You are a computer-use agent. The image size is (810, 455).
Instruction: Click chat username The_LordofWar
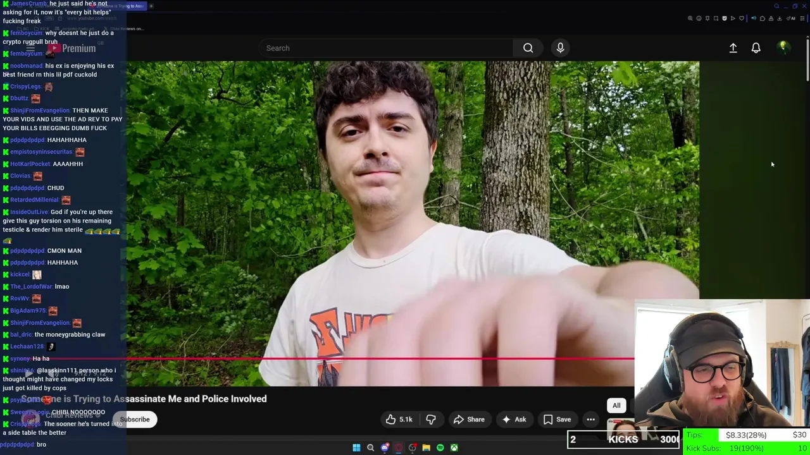[x=30, y=287]
